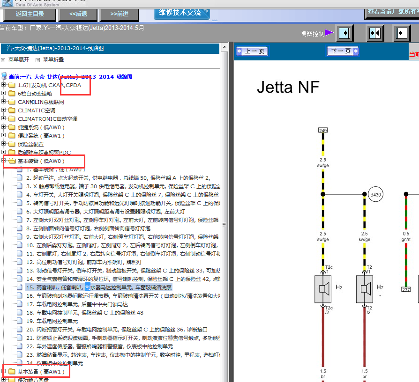Click open folder icon of 基本装备（低AW0）
This screenshot has height=382, width=419.
click(12, 161)
